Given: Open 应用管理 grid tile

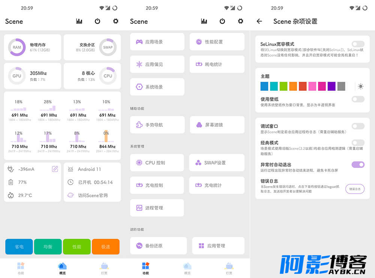Looking at the screenshot, I should coord(218,246).
